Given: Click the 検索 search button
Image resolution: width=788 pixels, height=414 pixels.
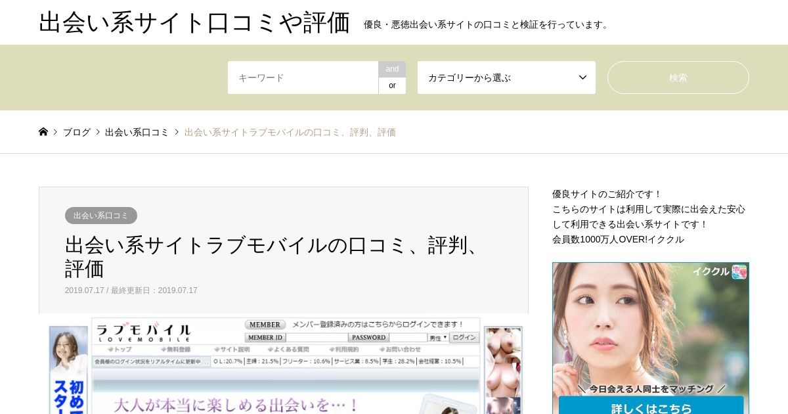Looking at the screenshot, I should pos(678,78).
